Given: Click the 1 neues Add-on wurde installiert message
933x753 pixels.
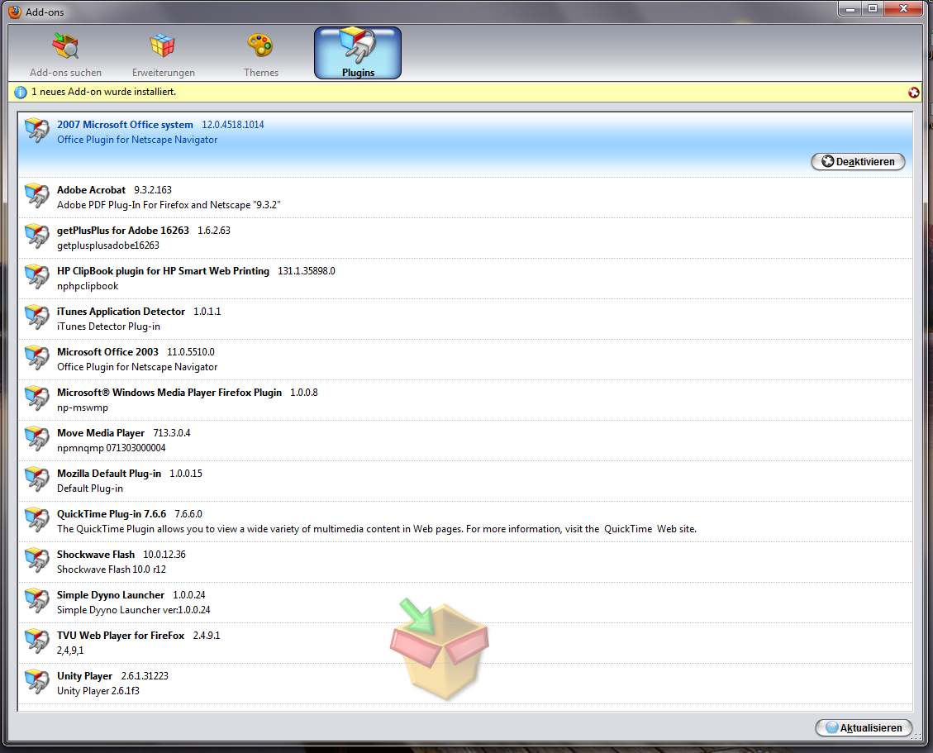Looking at the screenshot, I should pos(103,92).
